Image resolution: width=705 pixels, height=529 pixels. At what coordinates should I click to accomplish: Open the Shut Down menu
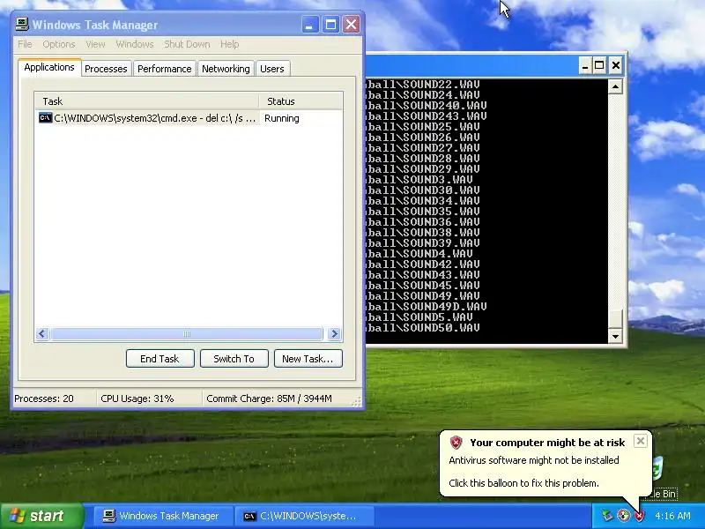(x=187, y=44)
